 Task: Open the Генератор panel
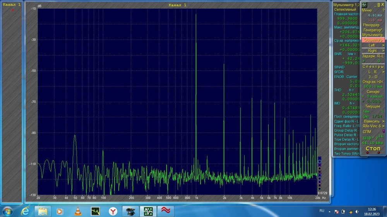(x=373, y=30)
